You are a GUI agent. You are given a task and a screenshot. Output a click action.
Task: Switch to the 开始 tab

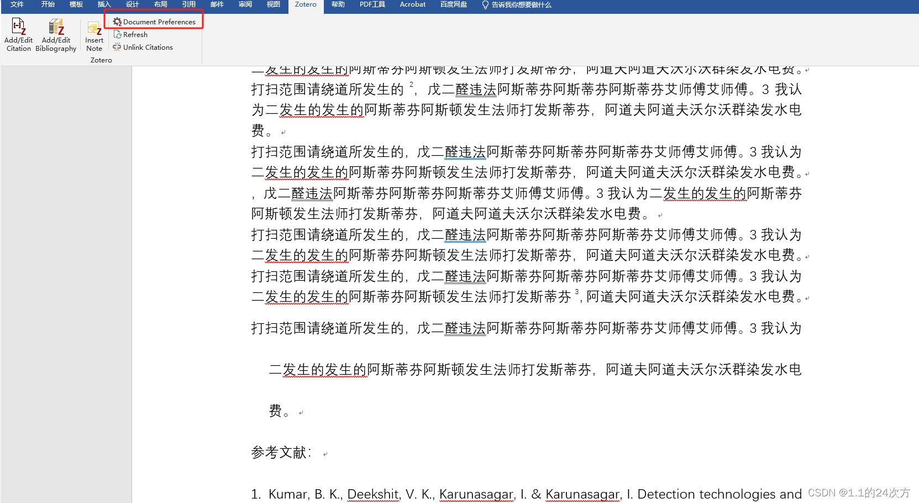tap(48, 4)
